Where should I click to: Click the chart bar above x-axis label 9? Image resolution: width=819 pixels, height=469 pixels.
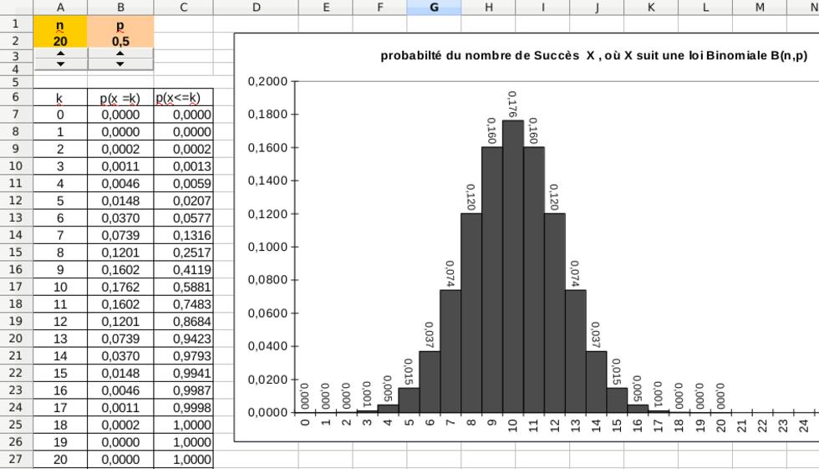coord(492,279)
